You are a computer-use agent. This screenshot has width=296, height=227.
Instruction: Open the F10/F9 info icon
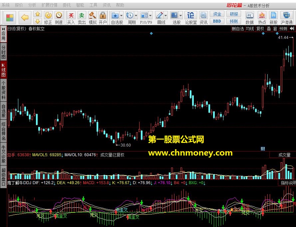pos(144,16)
